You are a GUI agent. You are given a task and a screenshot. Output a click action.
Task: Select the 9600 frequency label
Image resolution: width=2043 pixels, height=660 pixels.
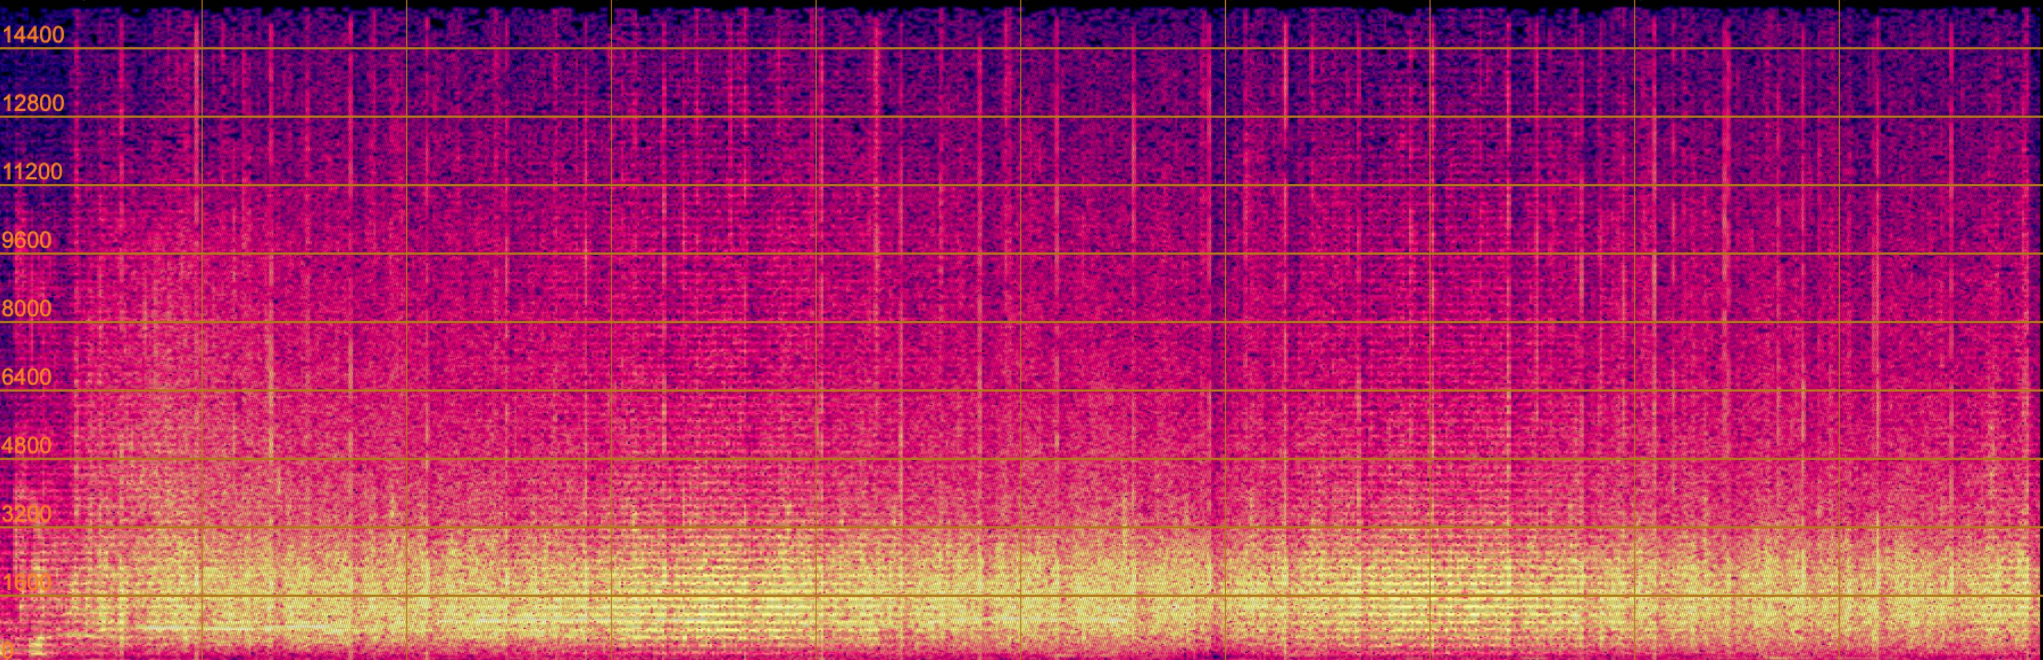pyautogui.click(x=26, y=240)
